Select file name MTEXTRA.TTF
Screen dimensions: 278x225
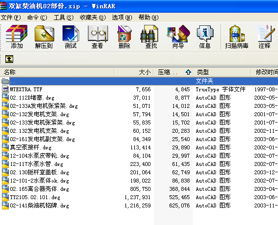pos(26,89)
